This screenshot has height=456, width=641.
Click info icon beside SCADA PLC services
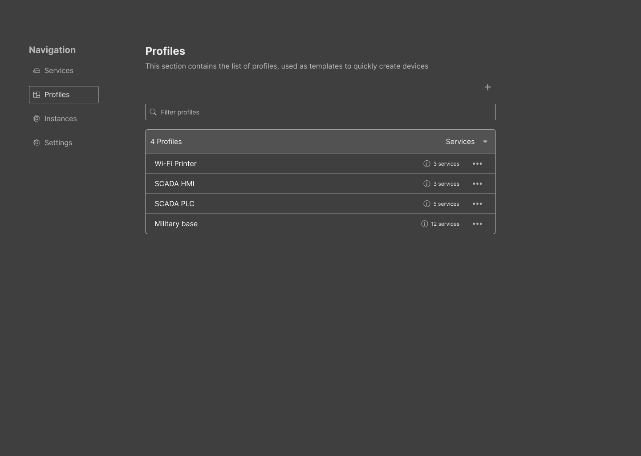pyautogui.click(x=426, y=204)
